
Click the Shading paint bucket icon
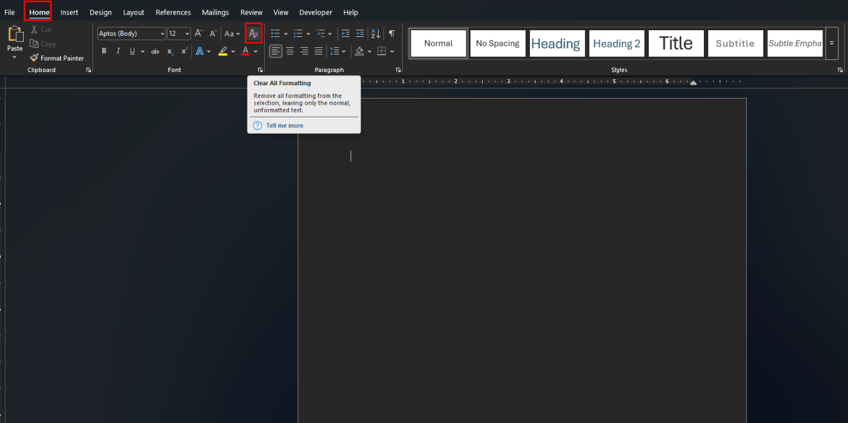click(359, 51)
